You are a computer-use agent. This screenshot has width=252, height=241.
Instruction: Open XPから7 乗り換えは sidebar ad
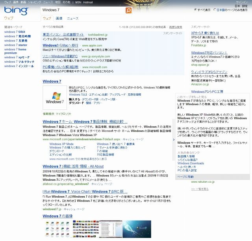[205, 33]
